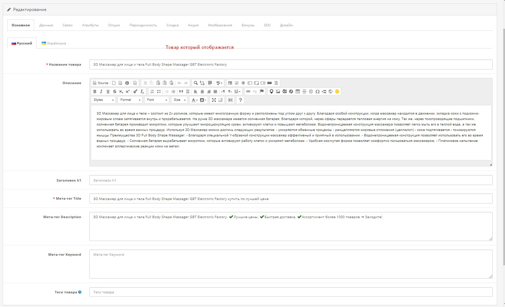The height and width of the screenshot is (307, 505).
Task: Insert a horizontal line
Action: click(x=304, y=92)
